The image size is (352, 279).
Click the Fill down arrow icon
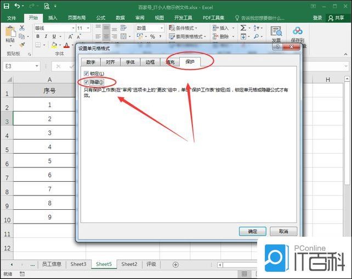[243, 36]
